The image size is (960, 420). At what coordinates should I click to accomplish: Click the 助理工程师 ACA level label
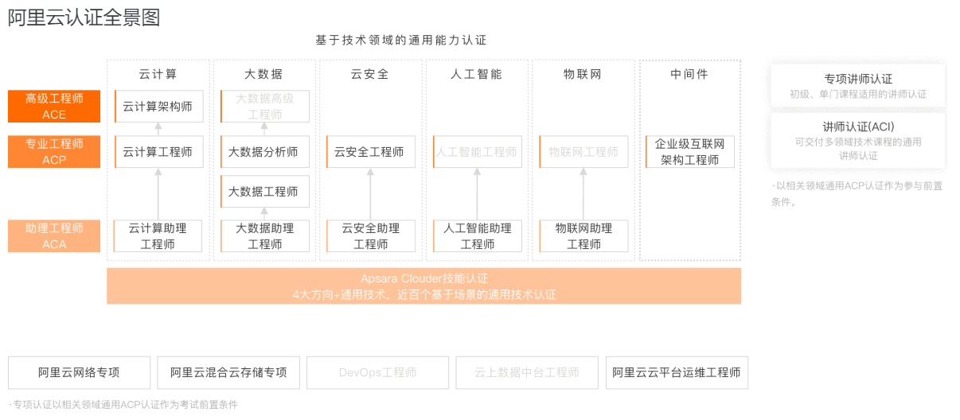pos(54,236)
